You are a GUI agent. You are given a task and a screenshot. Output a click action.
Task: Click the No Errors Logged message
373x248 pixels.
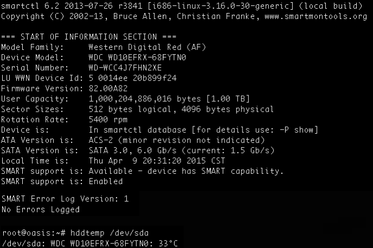coord(41,210)
